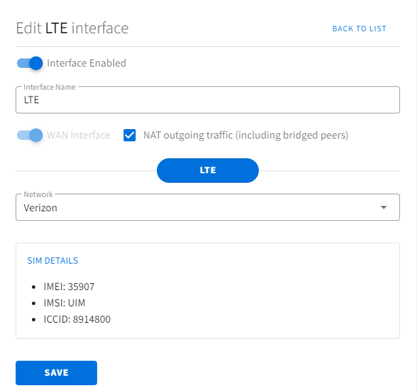
Task: Click the checkmark icon in NAT checkbox
Action: pos(130,135)
